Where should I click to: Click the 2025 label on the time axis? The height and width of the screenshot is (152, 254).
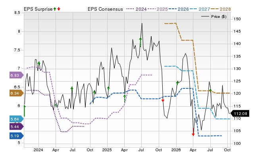pyautogui.click(x=107, y=150)
